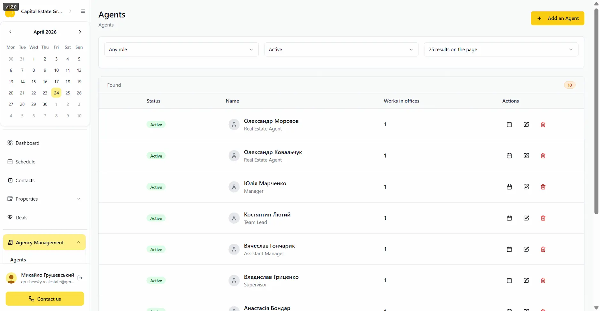
Task: Edit agent Вячеслав Гончарик
Action: [526, 249]
